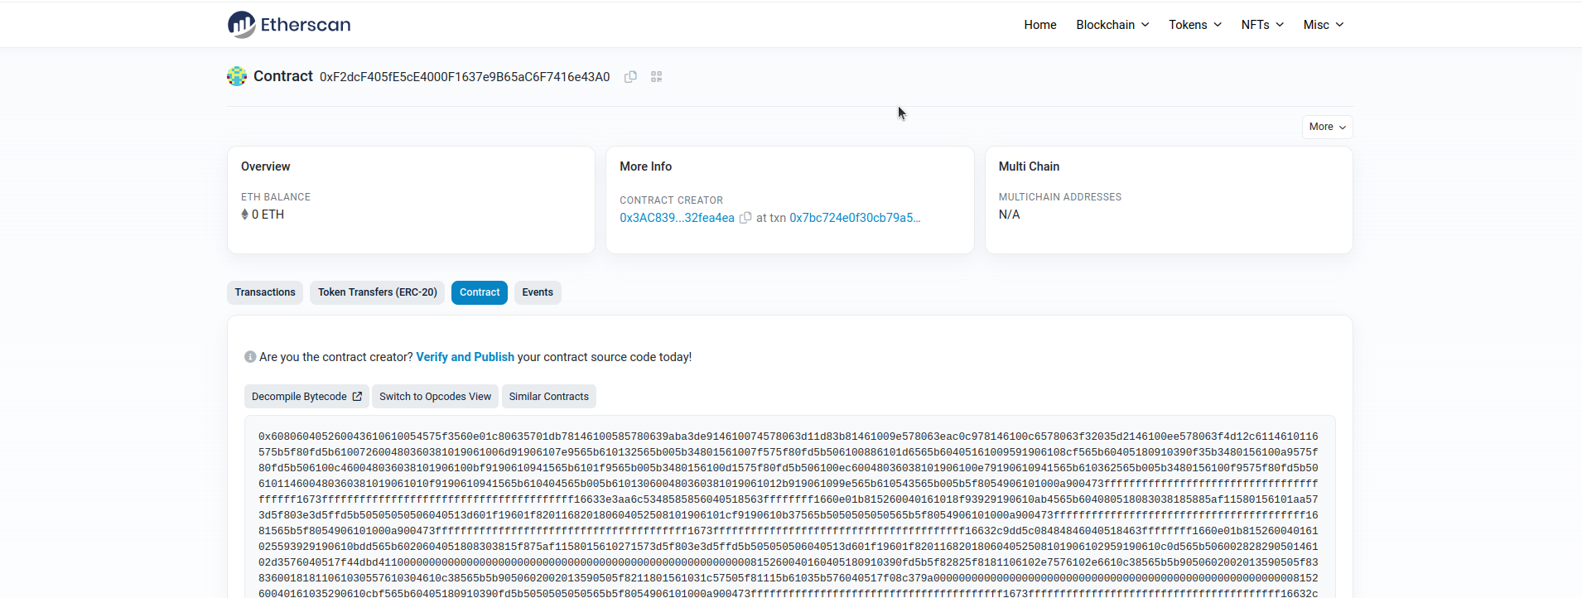Copy the contract address to clipboard
1582x598 pixels.
point(630,77)
